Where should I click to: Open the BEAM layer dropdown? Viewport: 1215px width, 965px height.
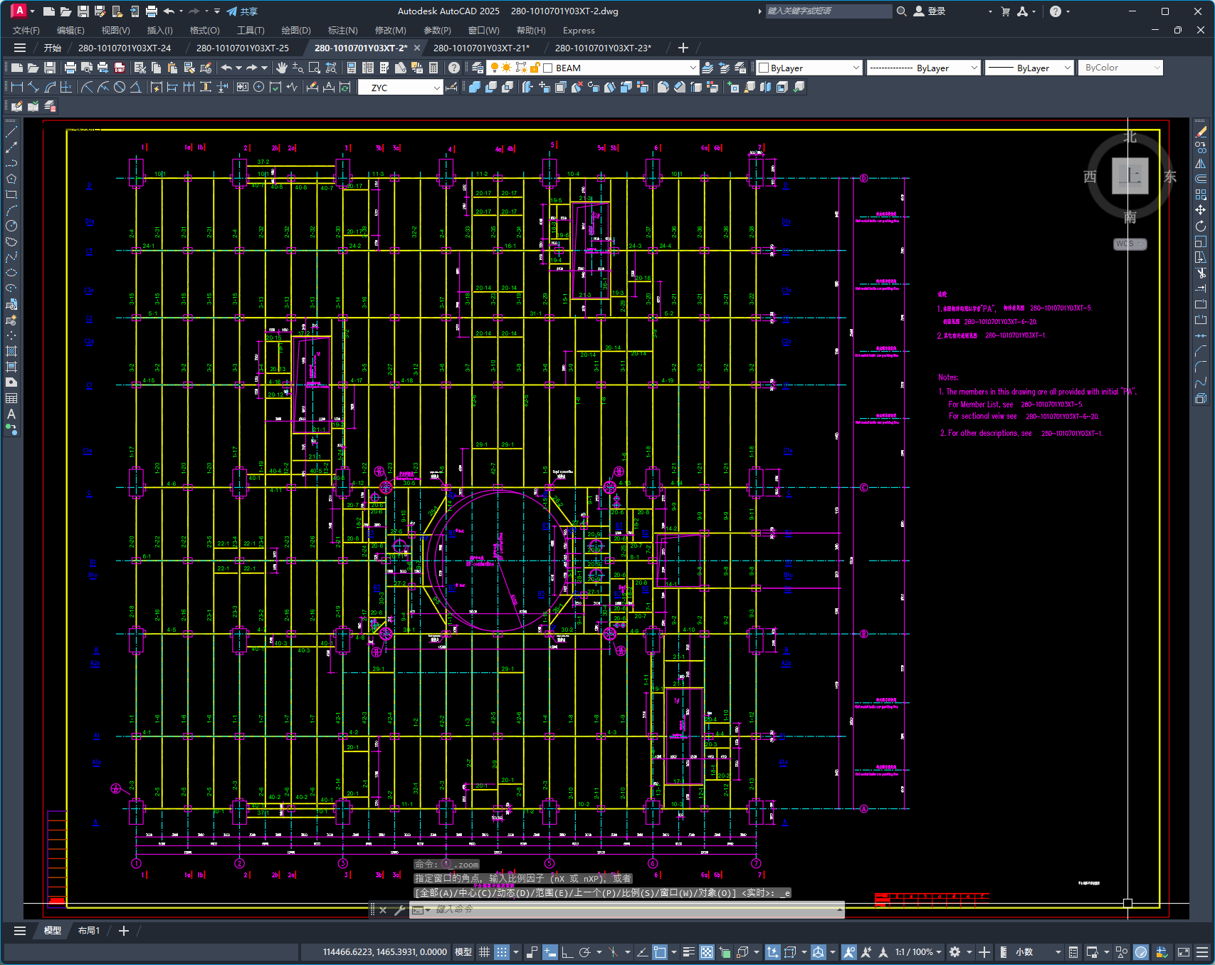[x=693, y=68]
